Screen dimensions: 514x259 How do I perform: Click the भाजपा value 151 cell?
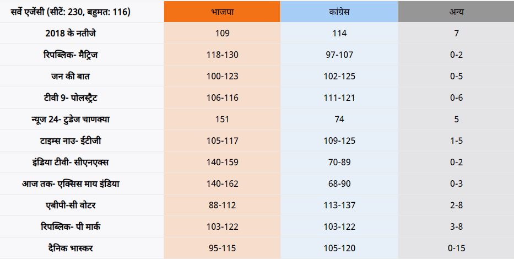point(222,119)
